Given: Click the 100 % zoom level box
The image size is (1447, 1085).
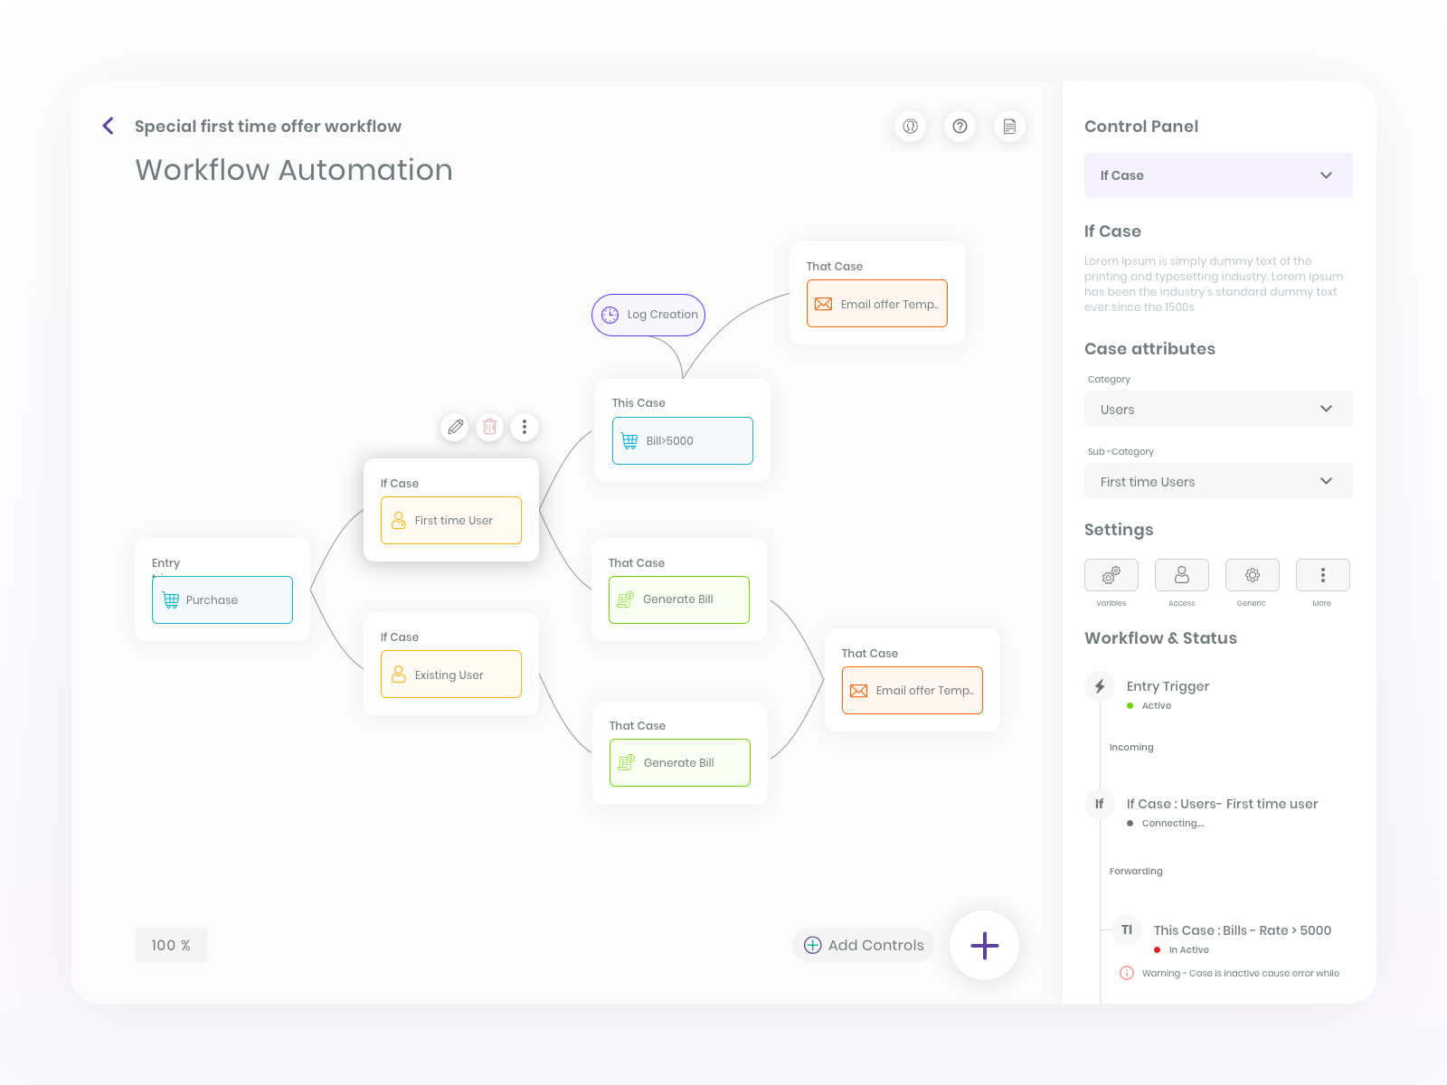Looking at the screenshot, I should [171, 945].
